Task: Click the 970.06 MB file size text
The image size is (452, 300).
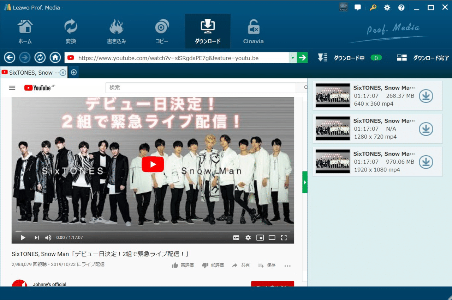Action: coord(400,162)
